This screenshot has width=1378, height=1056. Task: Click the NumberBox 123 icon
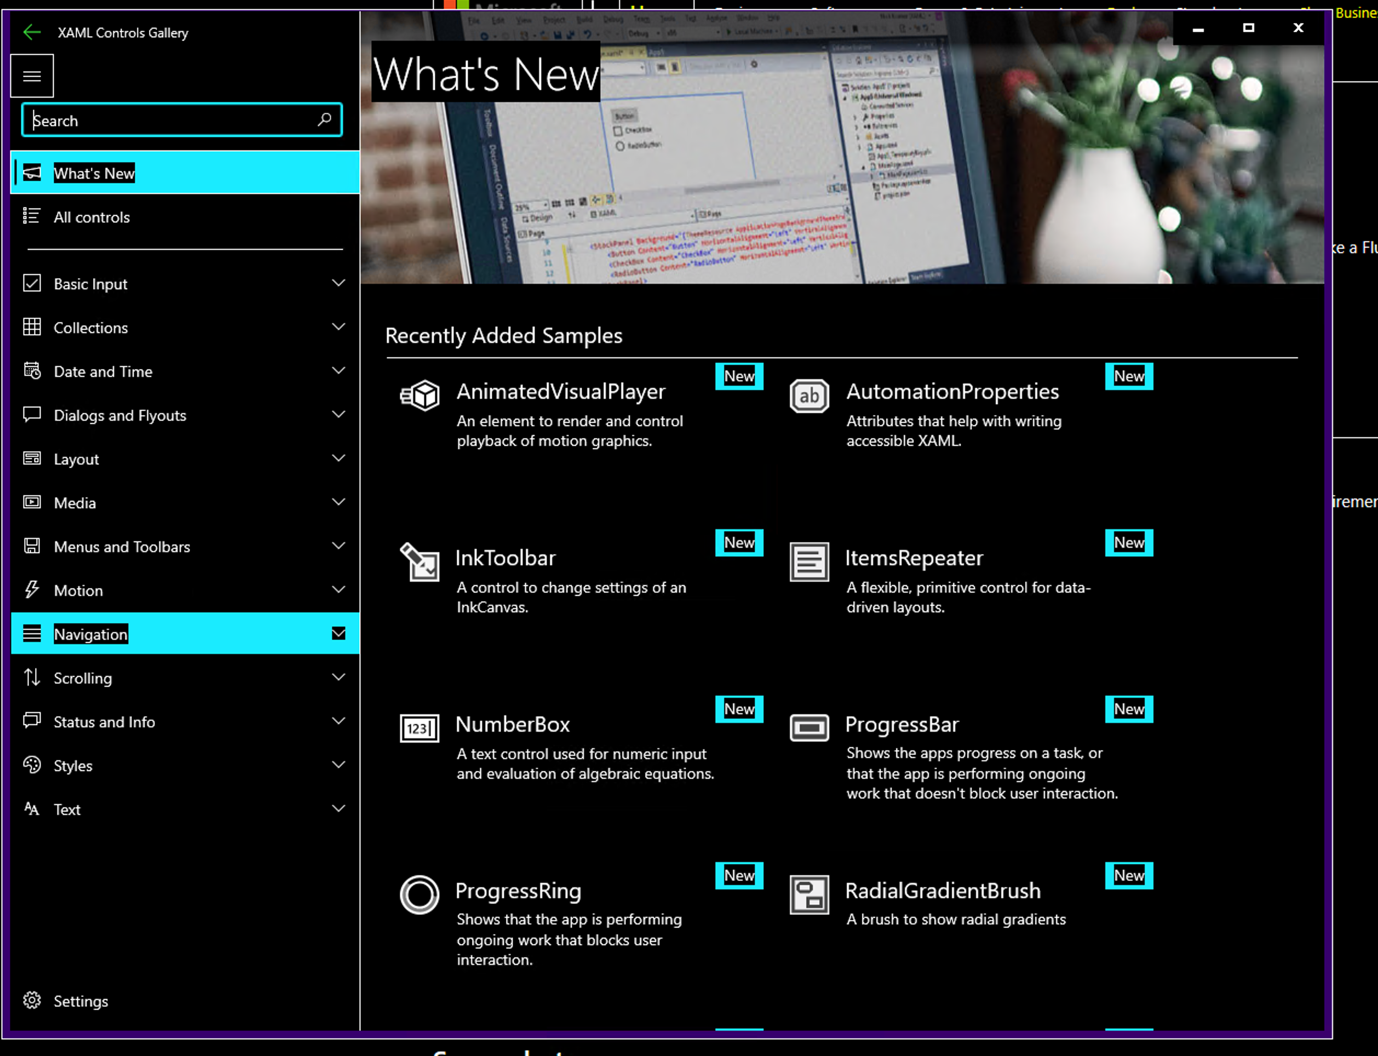420,728
